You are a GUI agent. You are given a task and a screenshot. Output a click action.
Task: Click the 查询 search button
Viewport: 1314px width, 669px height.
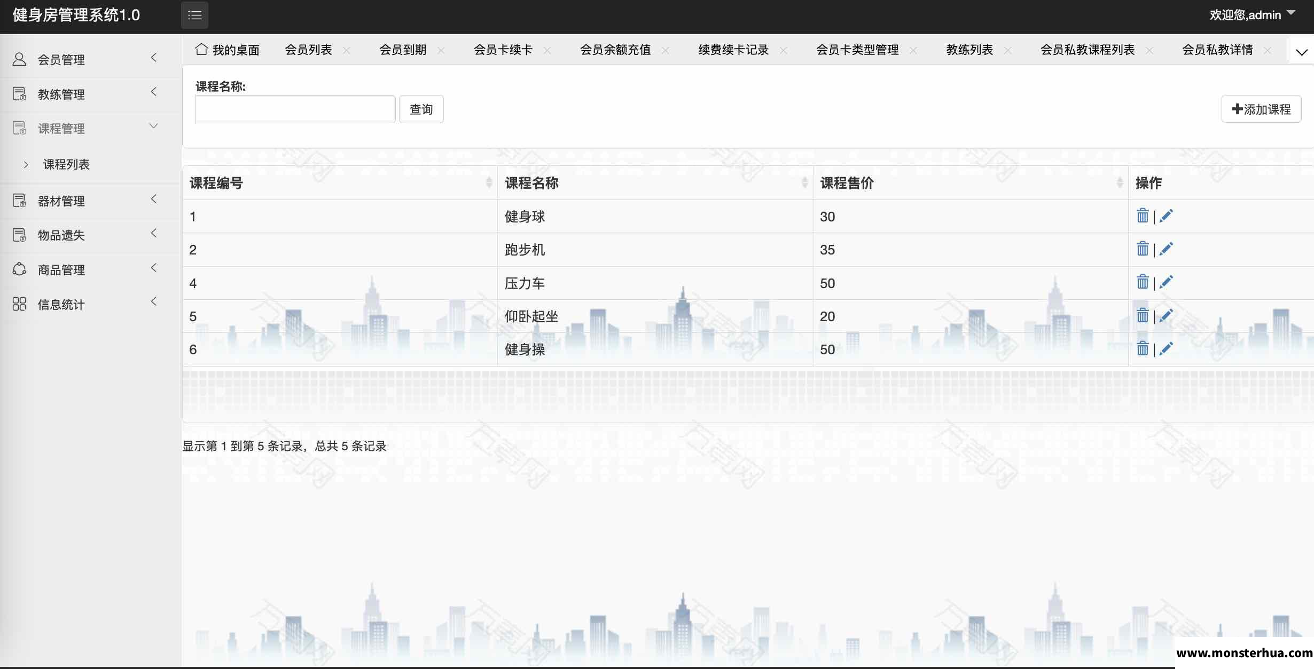(x=421, y=109)
